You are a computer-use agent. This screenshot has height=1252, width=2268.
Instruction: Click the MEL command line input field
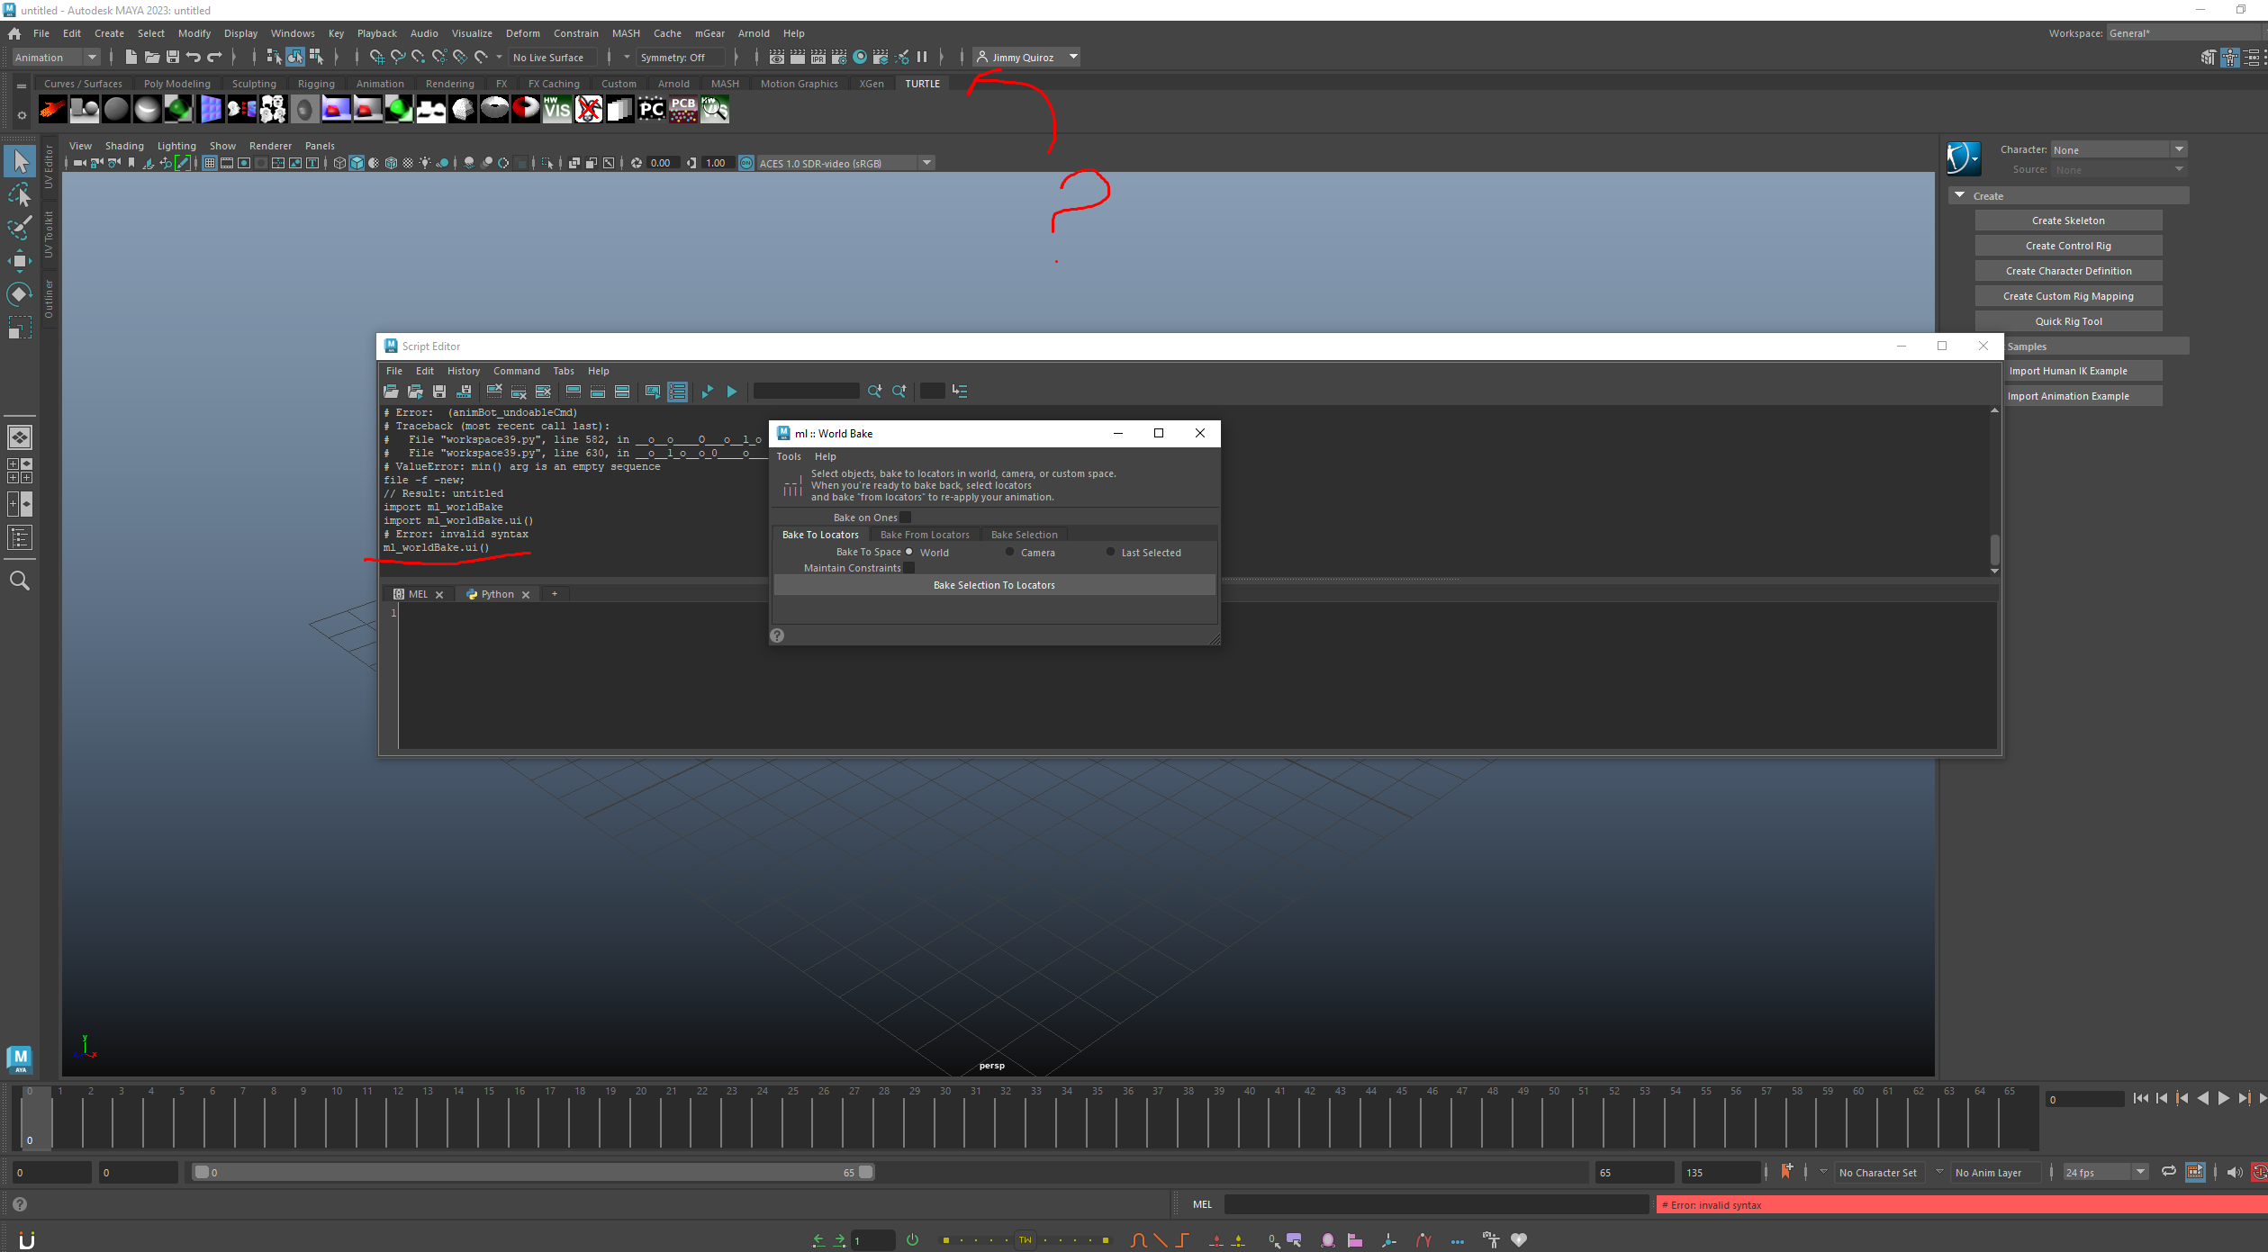[1436, 1204]
